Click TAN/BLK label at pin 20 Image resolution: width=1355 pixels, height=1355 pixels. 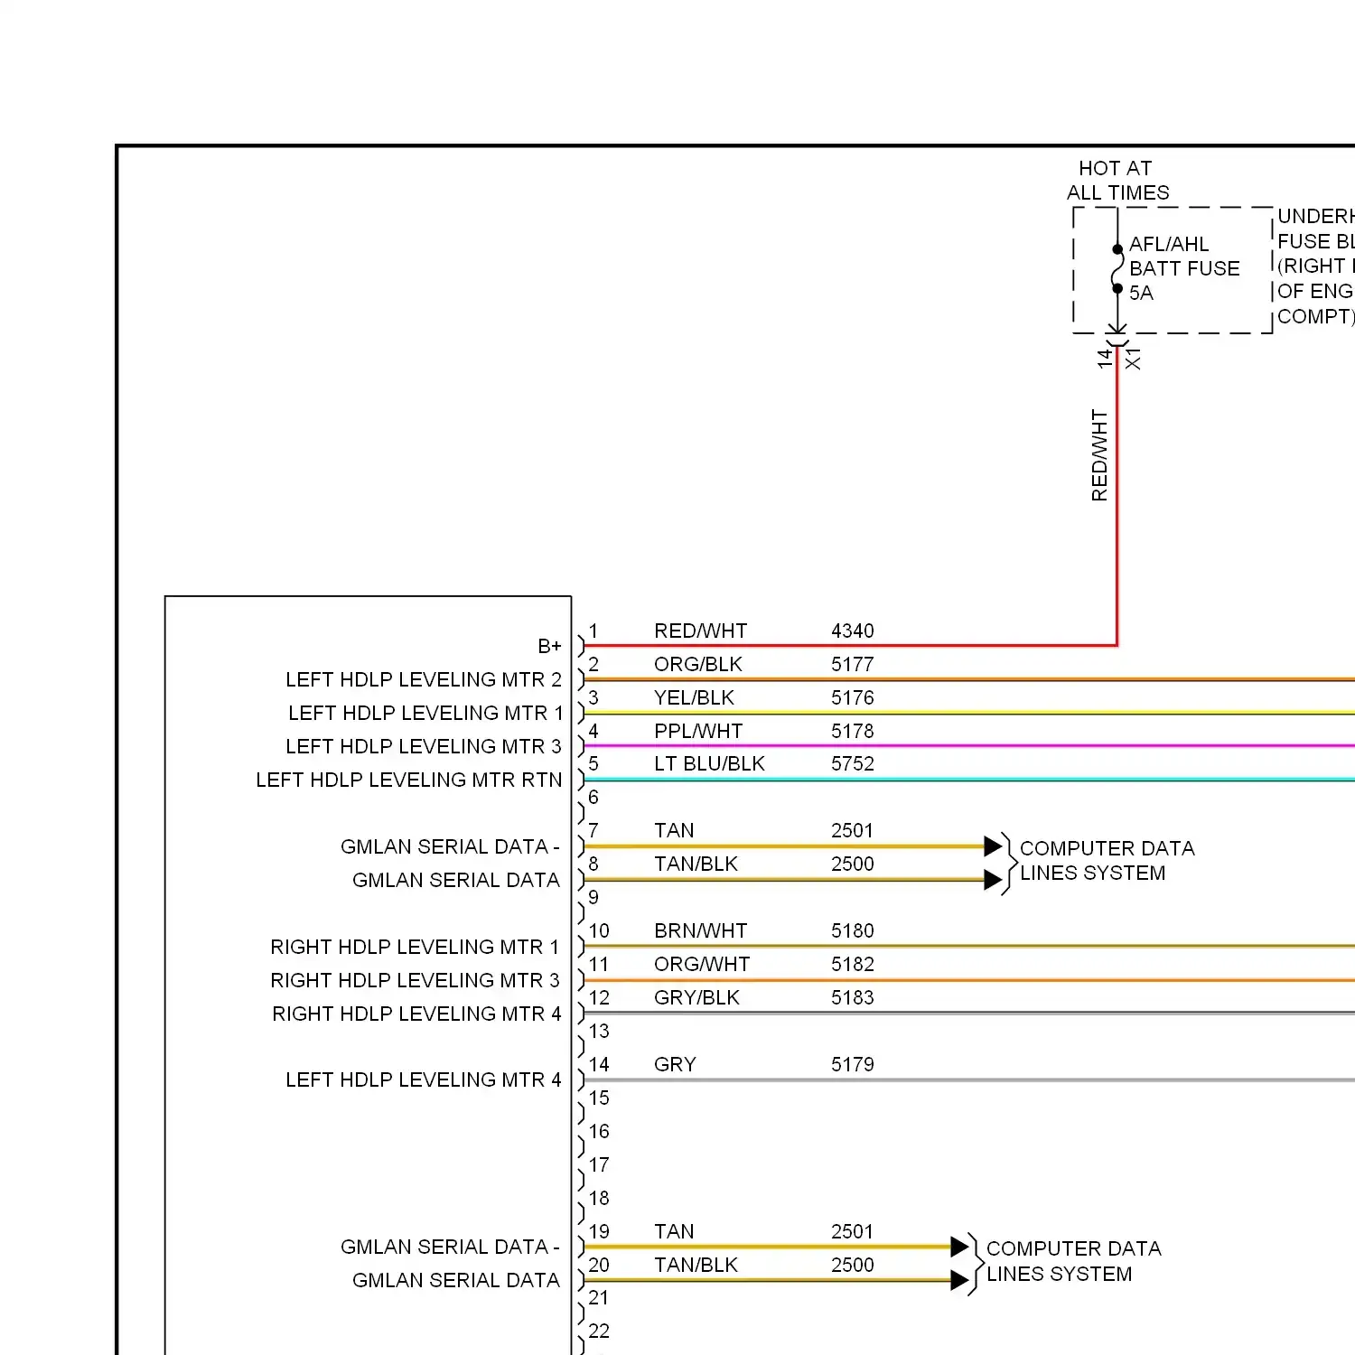tap(696, 1265)
